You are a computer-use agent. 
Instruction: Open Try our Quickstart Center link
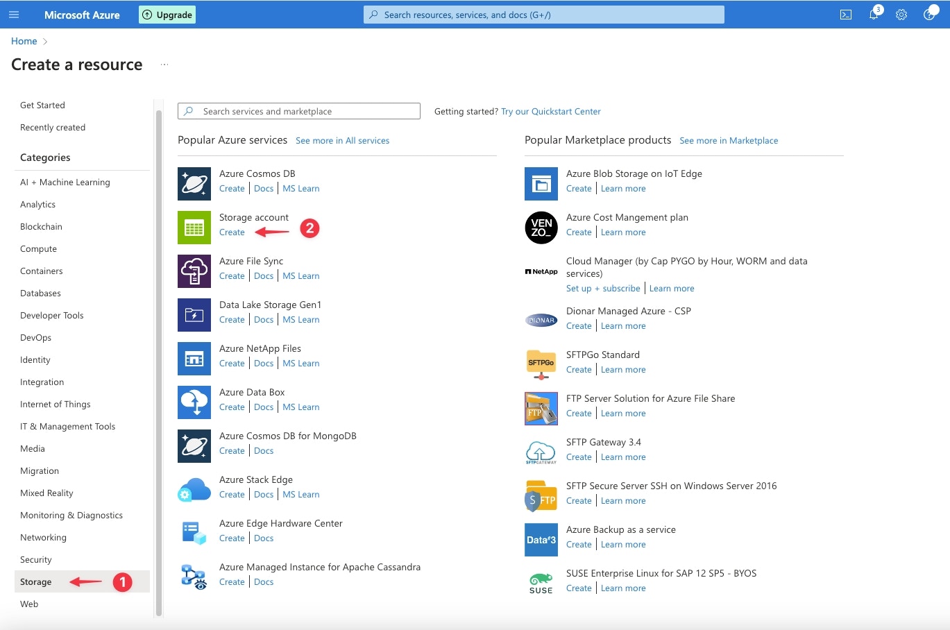(x=551, y=112)
